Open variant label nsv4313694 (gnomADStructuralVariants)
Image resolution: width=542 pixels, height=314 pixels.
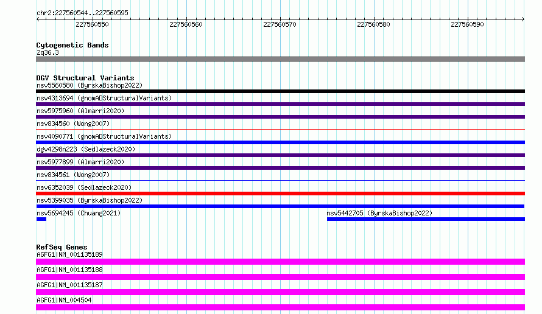pyautogui.click(x=104, y=98)
